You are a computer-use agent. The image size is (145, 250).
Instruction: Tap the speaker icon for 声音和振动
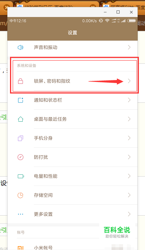20,48
